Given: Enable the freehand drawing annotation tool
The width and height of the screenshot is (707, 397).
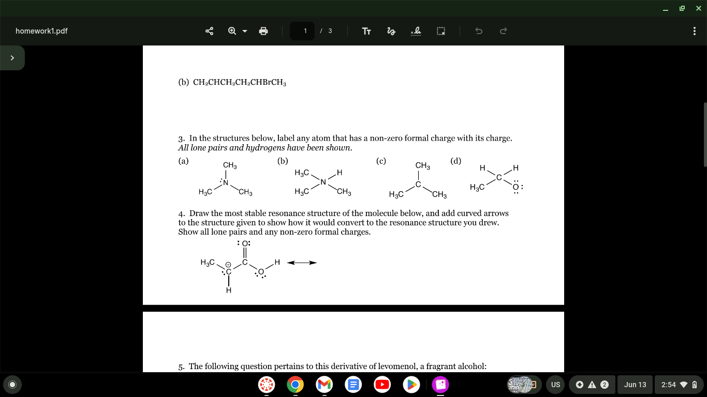Looking at the screenshot, I should point(391,31).
